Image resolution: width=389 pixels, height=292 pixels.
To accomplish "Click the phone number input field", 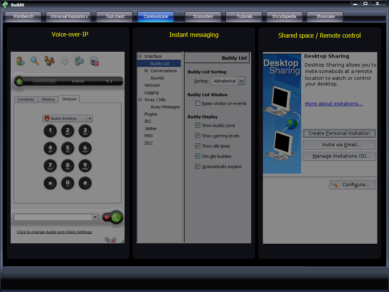I will pyautogui.click(x=53, y=217).
